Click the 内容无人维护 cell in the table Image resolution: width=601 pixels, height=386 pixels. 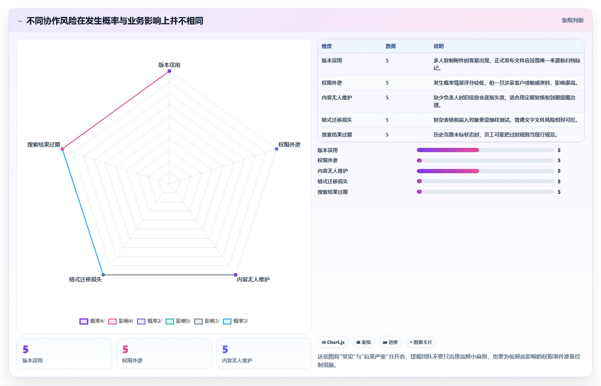tap(337, 98)
